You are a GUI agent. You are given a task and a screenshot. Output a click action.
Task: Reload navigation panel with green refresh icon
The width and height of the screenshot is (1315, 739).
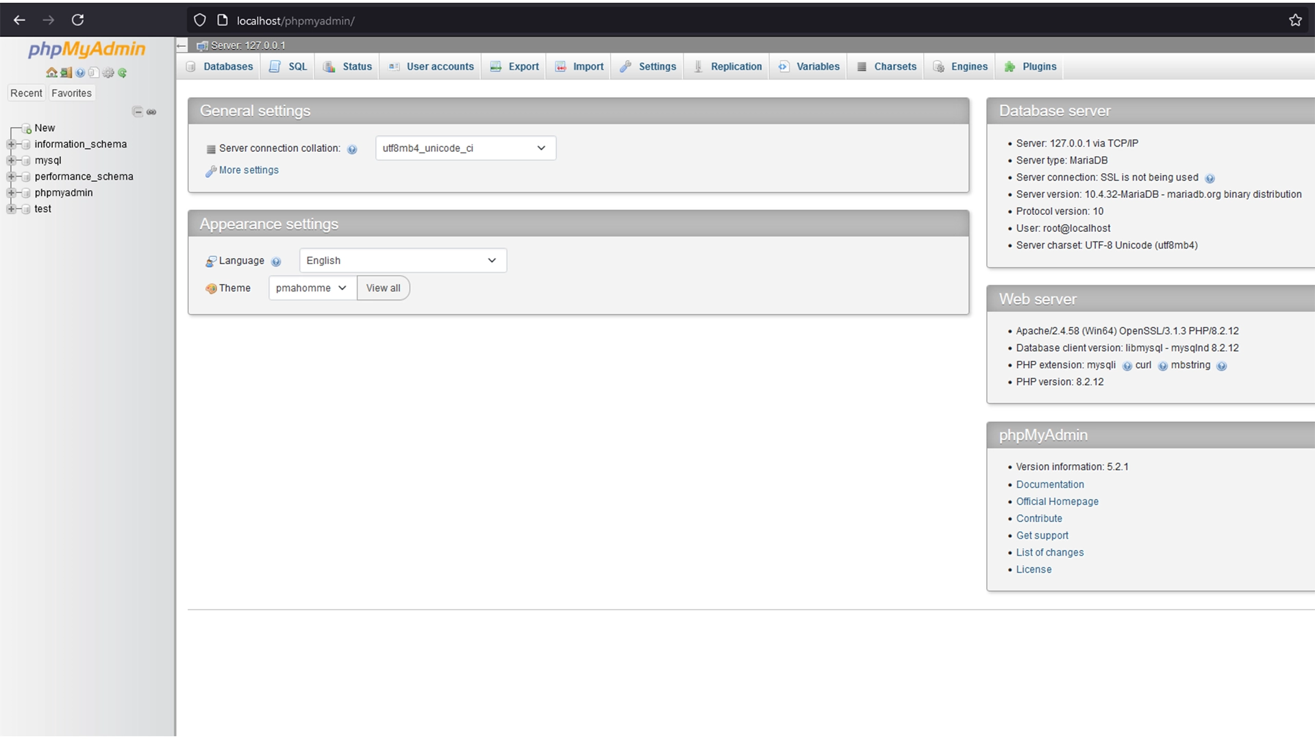pos(122,73)
